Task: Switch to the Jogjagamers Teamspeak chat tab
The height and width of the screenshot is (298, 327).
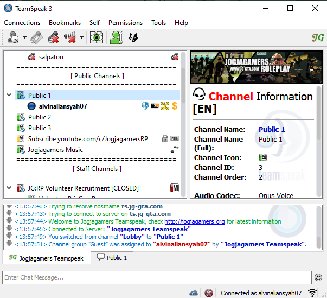Action: point(47,258)
